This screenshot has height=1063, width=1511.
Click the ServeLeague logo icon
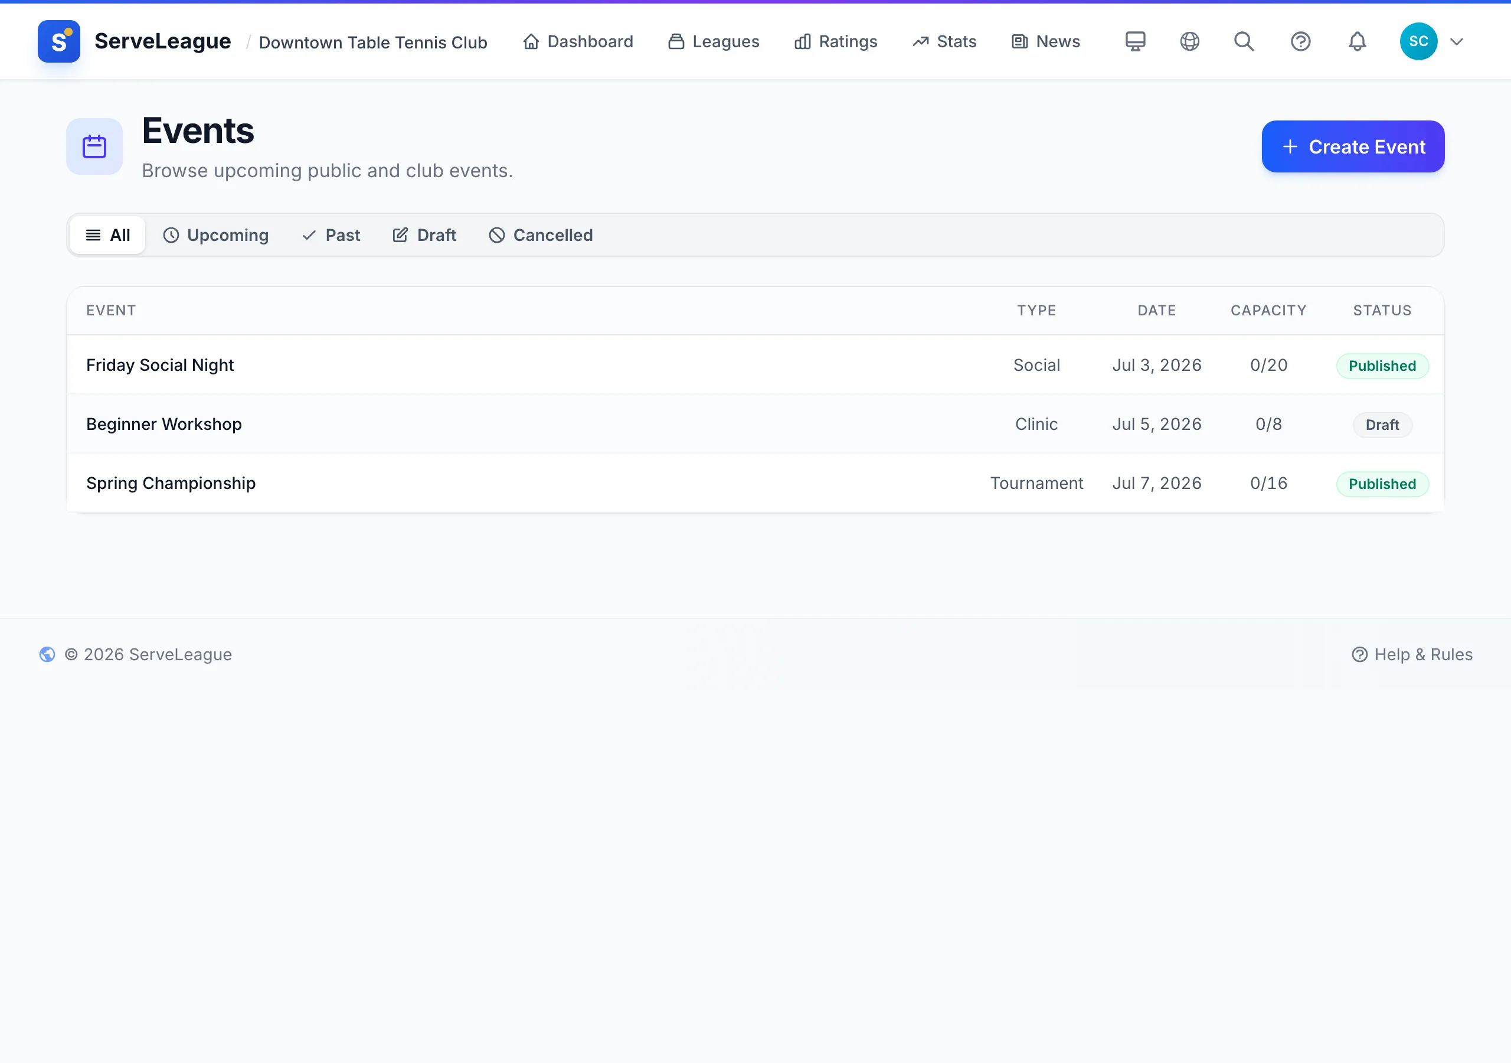[58, 41]
